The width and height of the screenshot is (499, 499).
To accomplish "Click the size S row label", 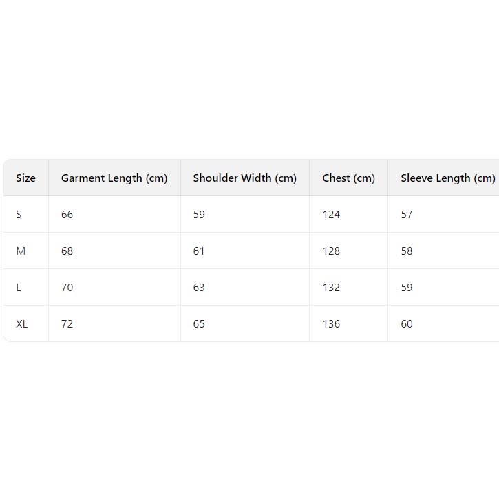I will [x=19, y=215].
